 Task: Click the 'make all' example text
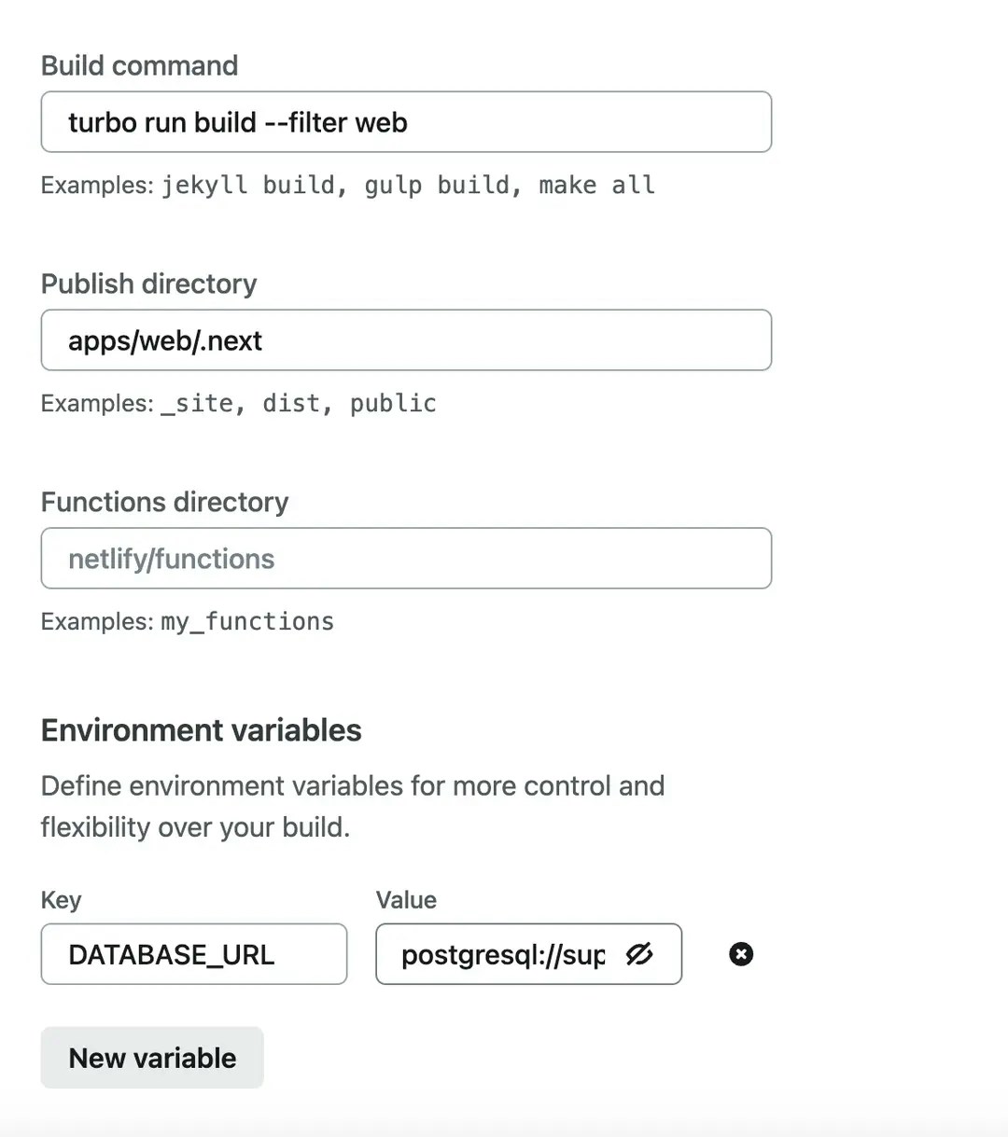pos(596,185)
